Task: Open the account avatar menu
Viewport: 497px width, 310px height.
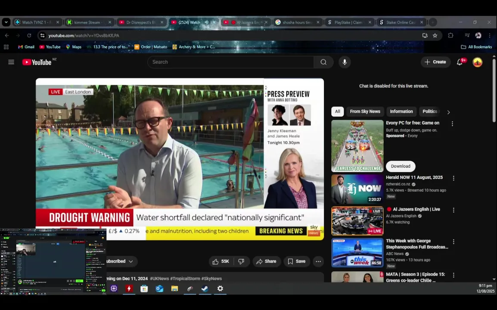Action: click(477, 62)
